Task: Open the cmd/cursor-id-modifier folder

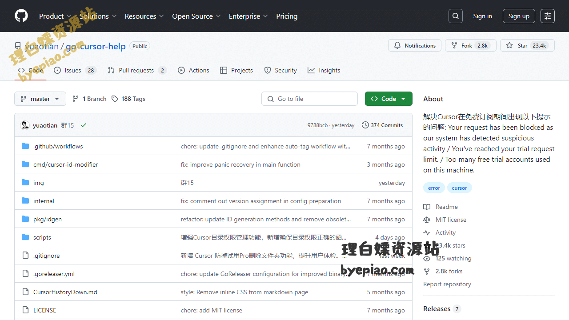Action: tap(65, 164)
